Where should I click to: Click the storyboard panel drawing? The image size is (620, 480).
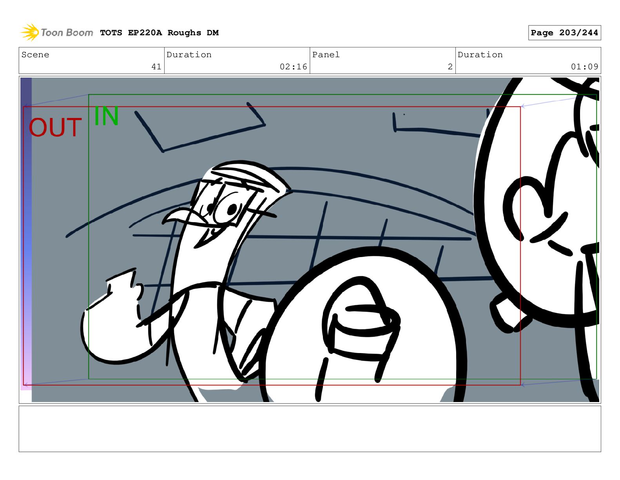click(310, 240)
